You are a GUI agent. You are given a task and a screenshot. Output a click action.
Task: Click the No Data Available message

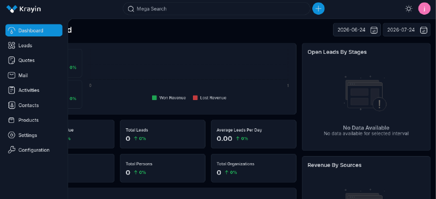click(x=366, y=128)
